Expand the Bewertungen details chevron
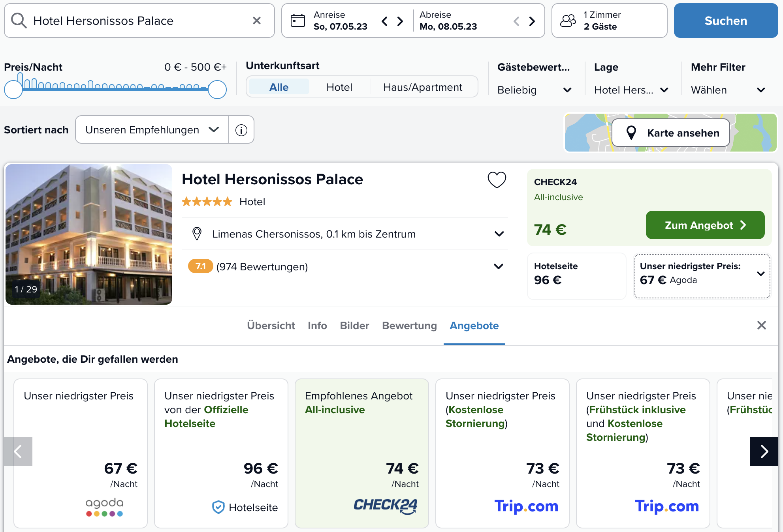Viewport: 783px width, 532px height. (499, 266)
